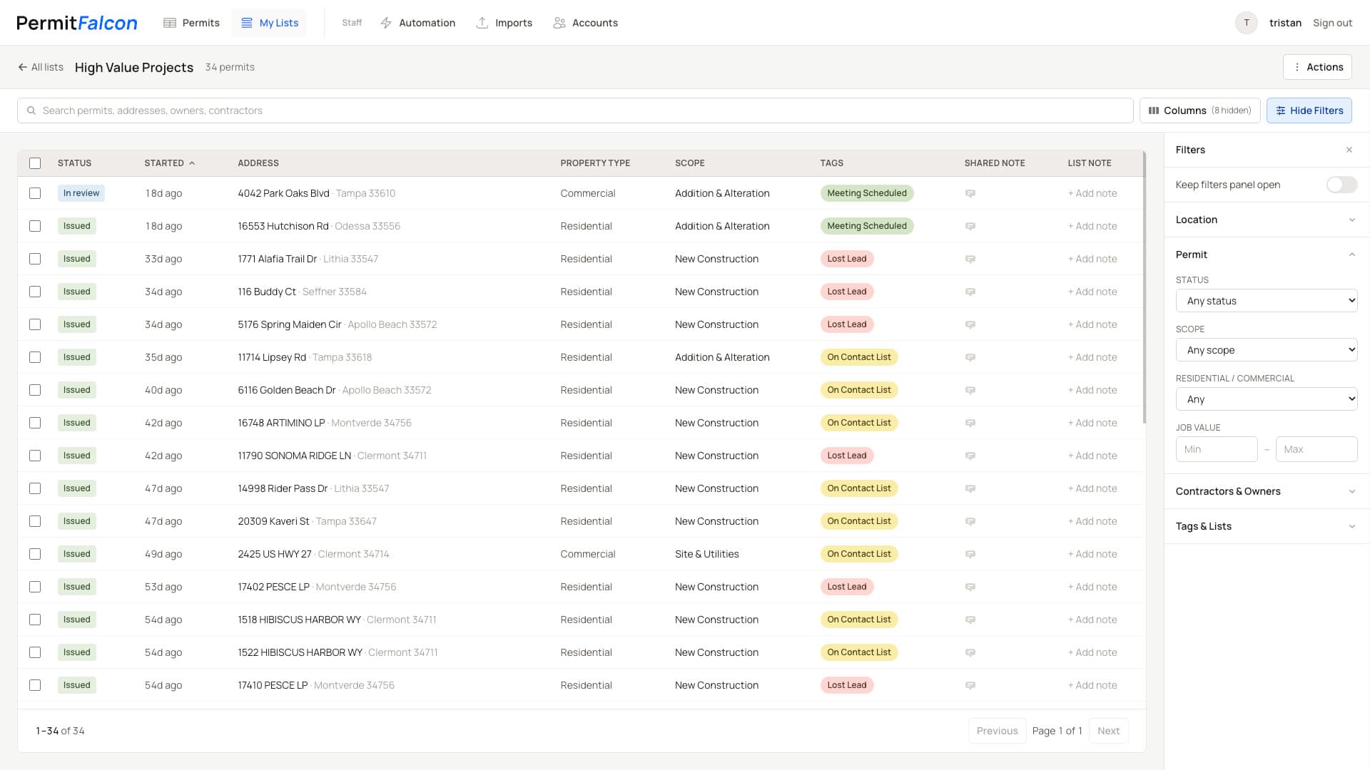Open shared note icon for 16553 Hutchison Rd

tap(970, 226)
